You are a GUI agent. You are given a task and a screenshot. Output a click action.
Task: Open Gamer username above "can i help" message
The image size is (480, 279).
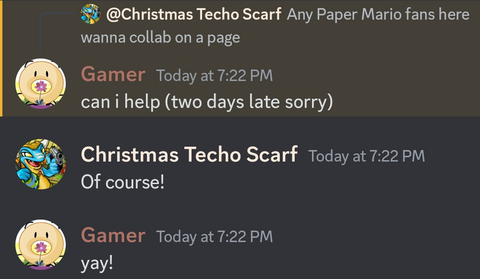(113, 74)
